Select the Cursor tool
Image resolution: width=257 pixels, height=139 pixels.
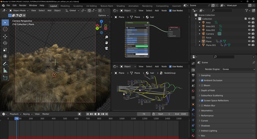tap(5, 29)
